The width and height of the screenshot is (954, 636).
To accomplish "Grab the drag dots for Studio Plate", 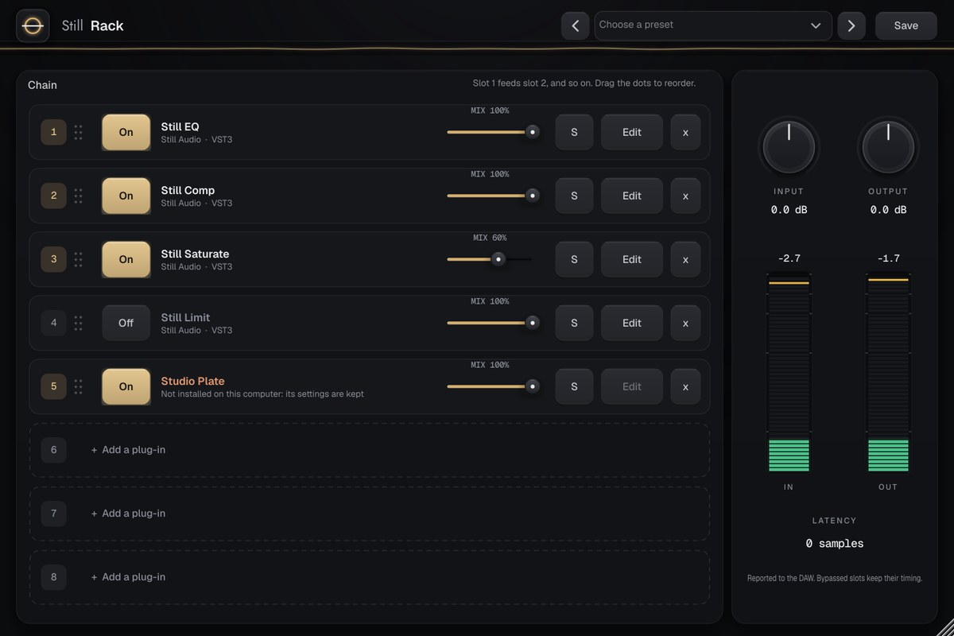I will click(x=78, y=386).
